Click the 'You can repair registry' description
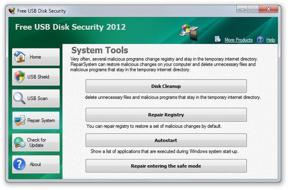Screen dimensions: 288x190 click(x=154, y=126)
